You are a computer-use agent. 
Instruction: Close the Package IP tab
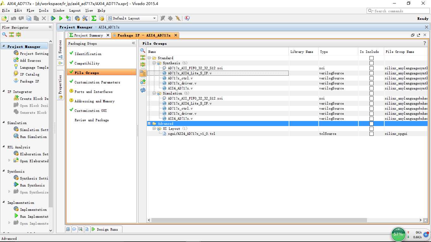coord(176,35)
